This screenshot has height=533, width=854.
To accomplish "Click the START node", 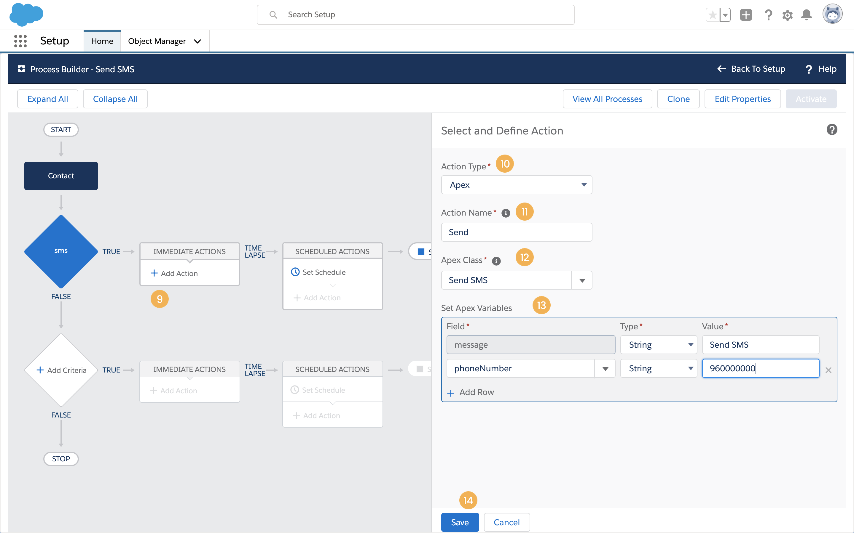I will pos(61,129).
